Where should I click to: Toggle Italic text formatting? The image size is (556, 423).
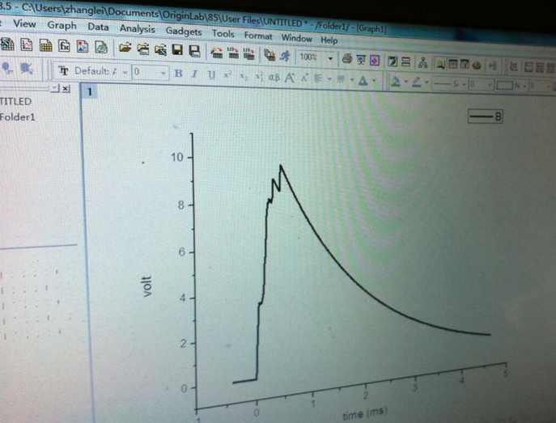(x=194, y=74)
